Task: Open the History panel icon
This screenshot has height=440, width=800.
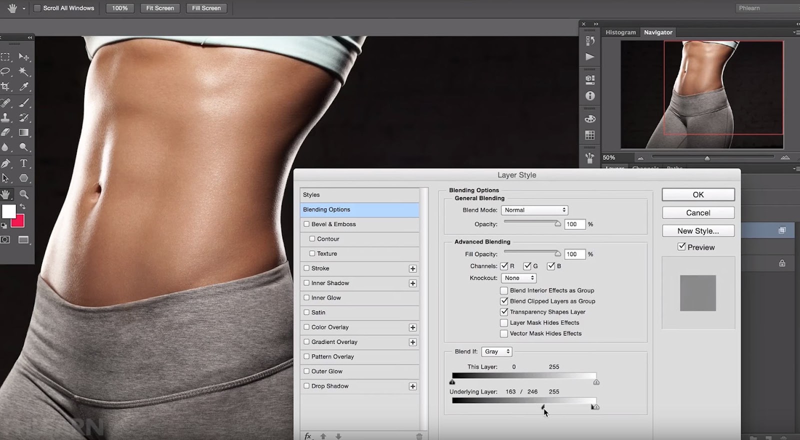Action: [590, 40]
